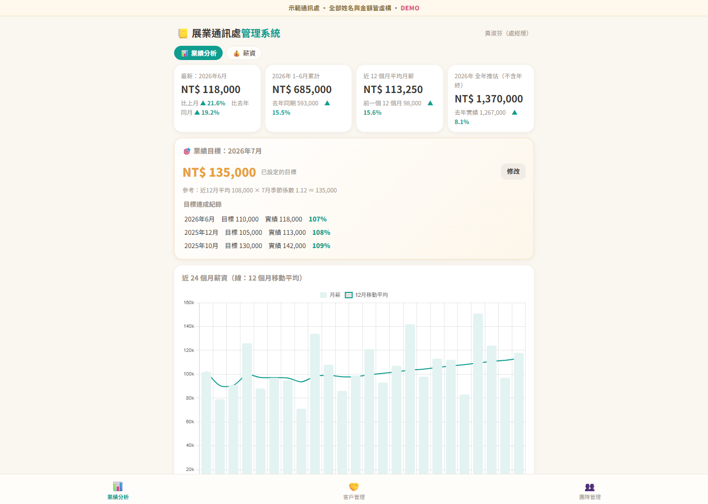Toggle the 月薪 legend series in chart
Image resolution: width=708 pixels, height=504 pixels.
(330, 295)
